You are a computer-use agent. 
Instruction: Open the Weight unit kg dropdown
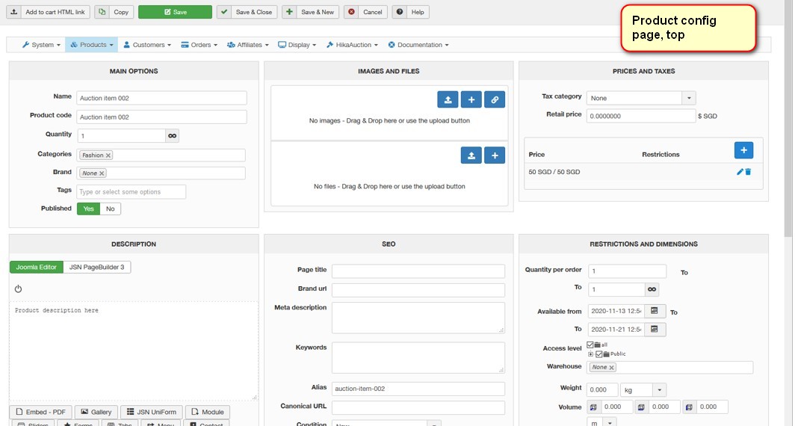pos(643,390)
